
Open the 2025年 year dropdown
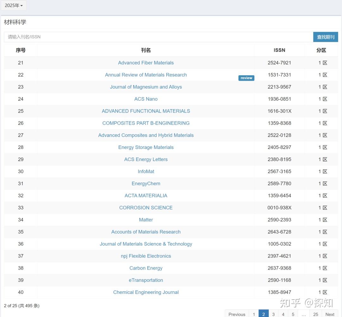tap(14, 5)
